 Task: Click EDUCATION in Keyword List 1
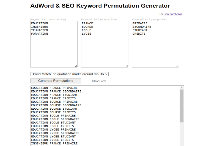coord(39,23)
